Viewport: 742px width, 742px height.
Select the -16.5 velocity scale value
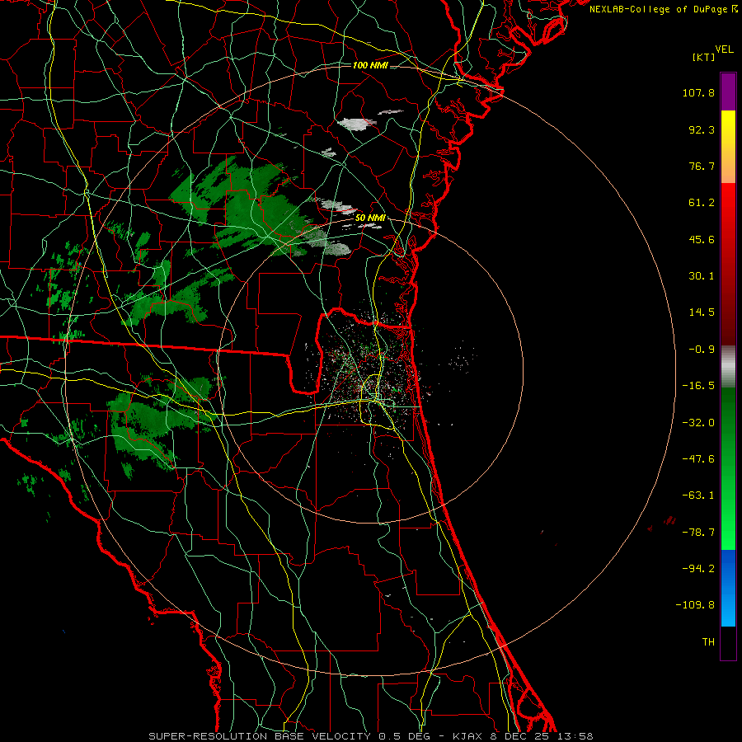coord(698,386)
